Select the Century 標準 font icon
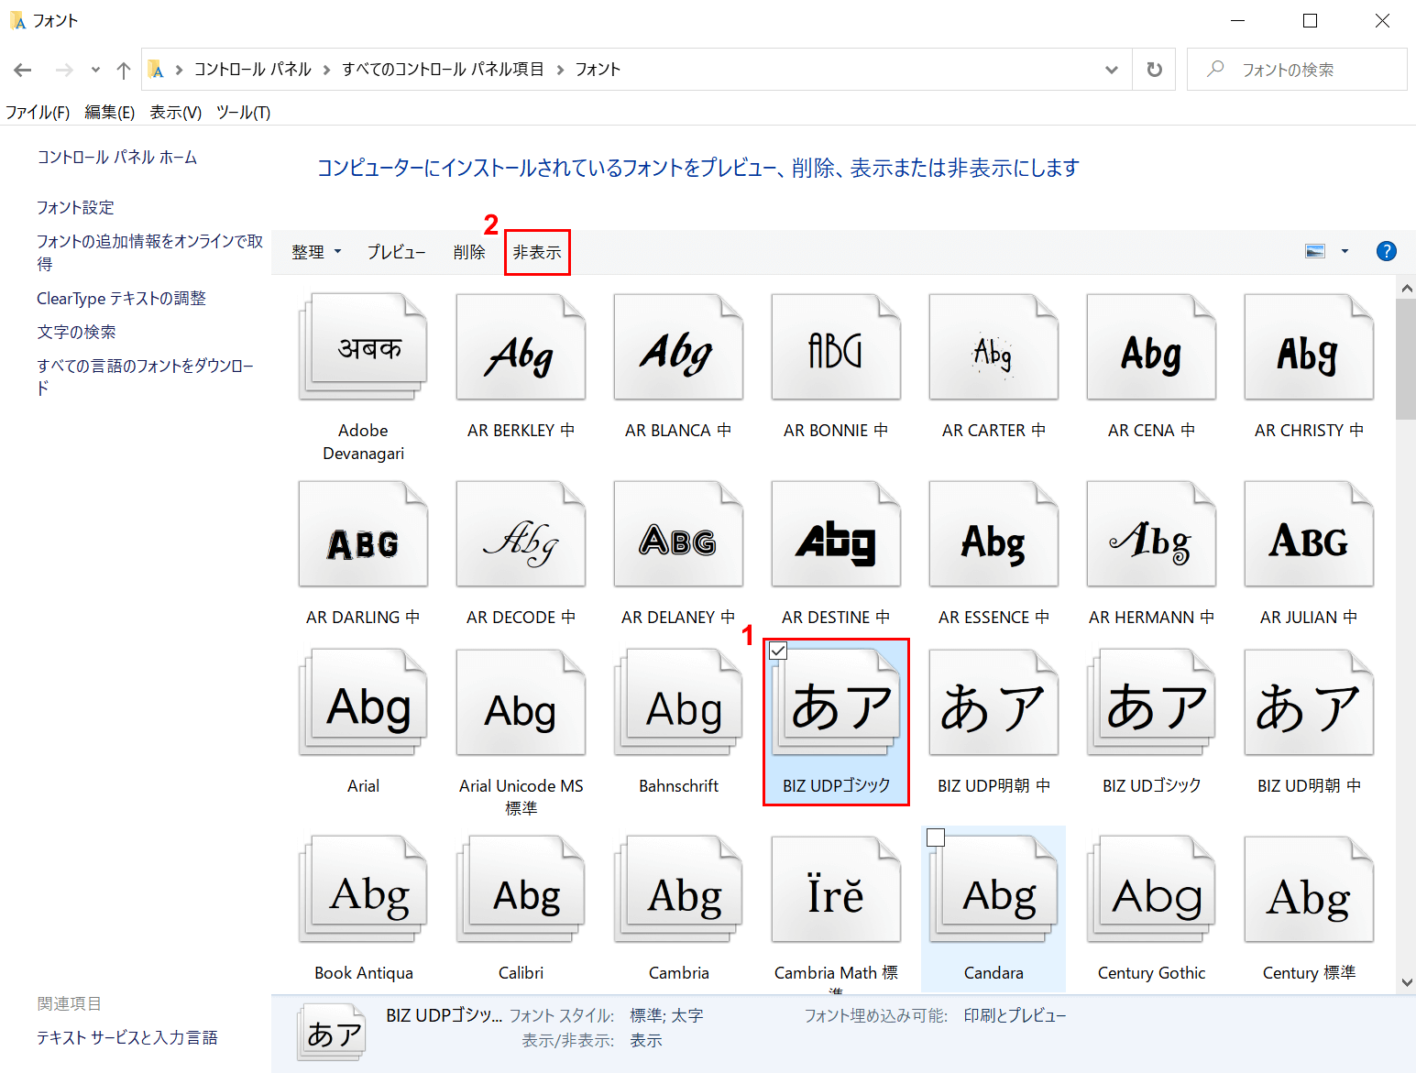Viewport: 1416px width, 1073px height. pos(1309,890)
